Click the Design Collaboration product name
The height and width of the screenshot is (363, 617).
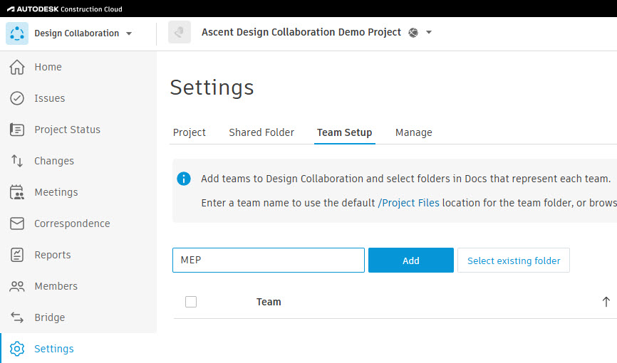(x=77, y=33)
